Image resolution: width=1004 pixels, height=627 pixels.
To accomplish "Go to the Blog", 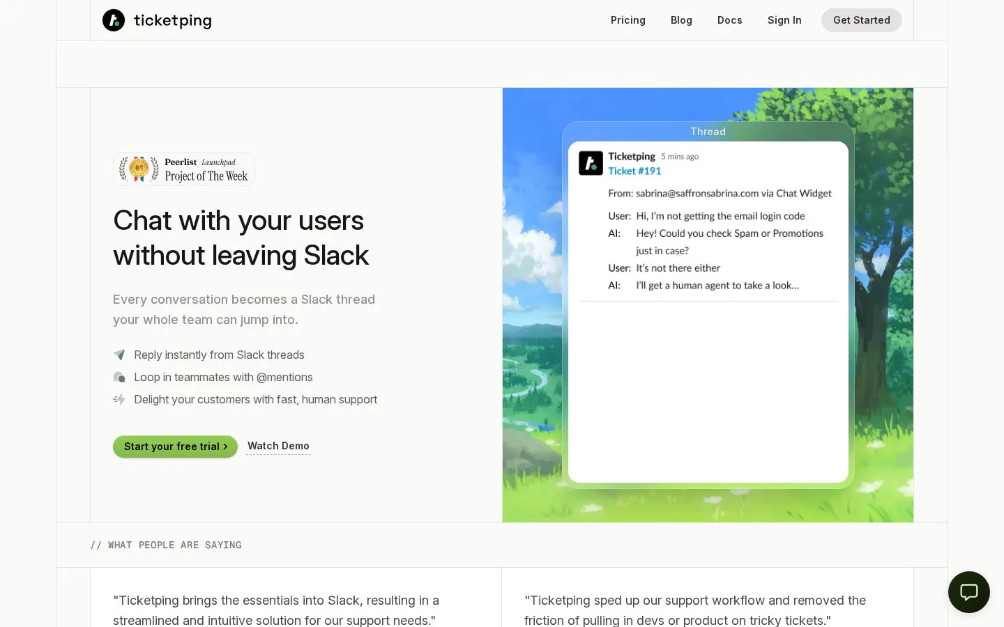I will 681,20.
